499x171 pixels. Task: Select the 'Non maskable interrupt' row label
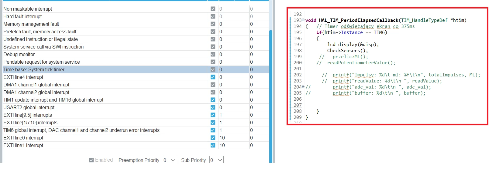(x=28, y=9)
